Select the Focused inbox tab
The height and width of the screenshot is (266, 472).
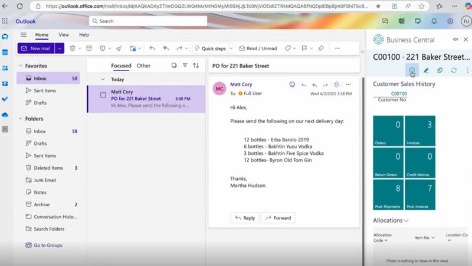pos(121,66)
